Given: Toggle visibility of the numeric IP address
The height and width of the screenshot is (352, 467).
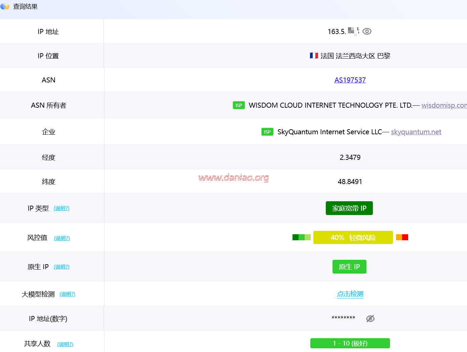Looking at the screenshot, I should [x=370, y=318].
